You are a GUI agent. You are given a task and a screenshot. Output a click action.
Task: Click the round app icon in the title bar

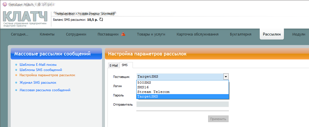click(x=5, y=4)
